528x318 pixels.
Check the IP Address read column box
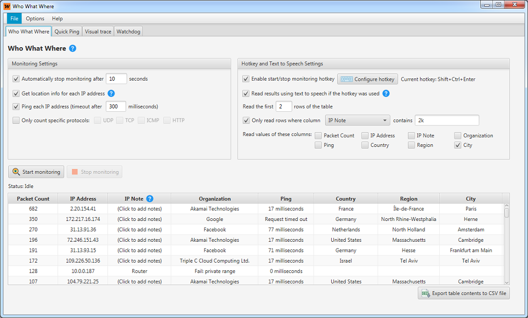365,135
